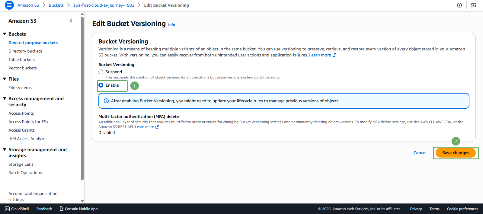
Task: Click the Info link beside Edit Bucket Versioning
Action: pos(171,25)
